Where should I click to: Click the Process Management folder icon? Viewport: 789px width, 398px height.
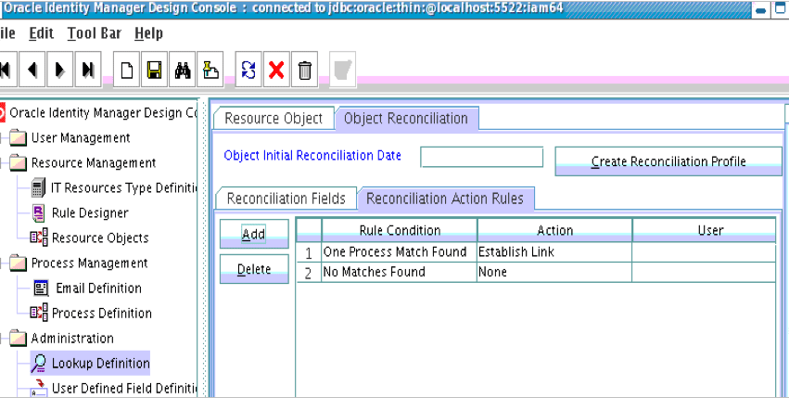coord(19,263)
